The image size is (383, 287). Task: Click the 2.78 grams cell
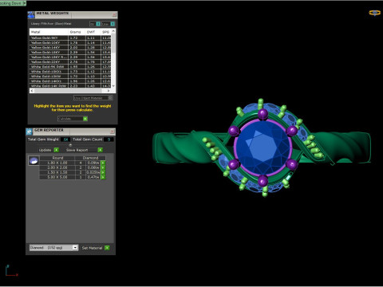77,61
